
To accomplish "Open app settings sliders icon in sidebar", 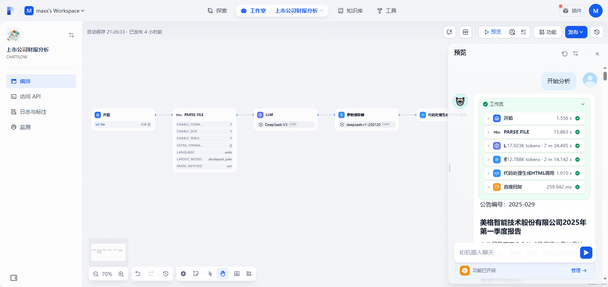I will (x=71, y=35).
